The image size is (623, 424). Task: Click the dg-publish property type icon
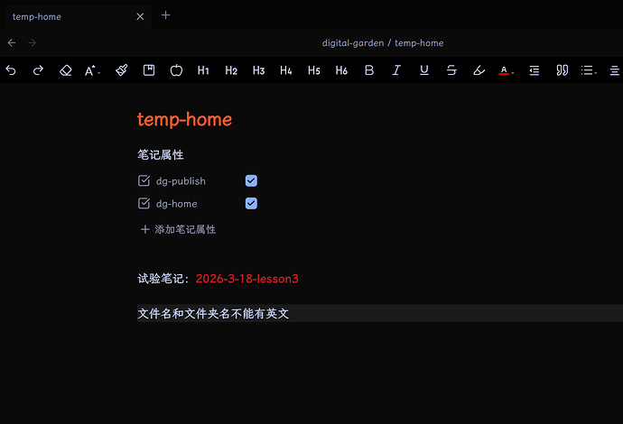(144, 180)
